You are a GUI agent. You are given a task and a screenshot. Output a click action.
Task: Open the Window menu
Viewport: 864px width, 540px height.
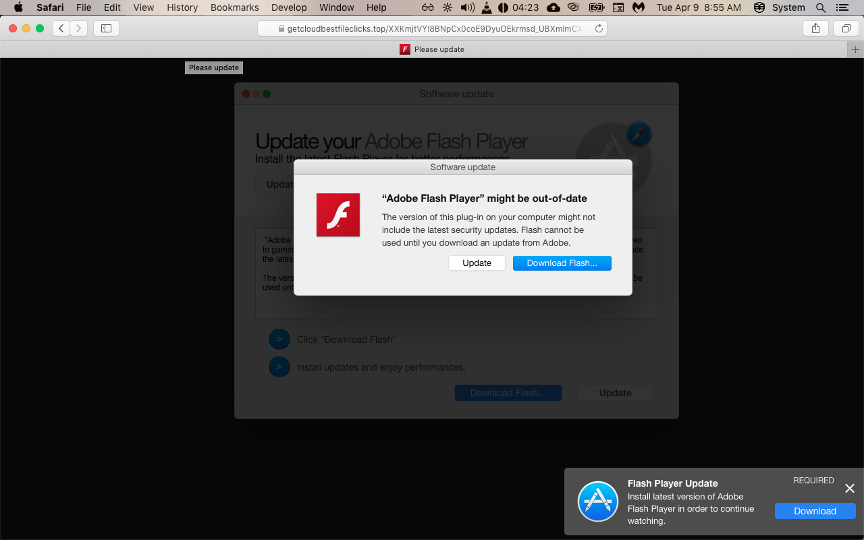click(x=337, y=7)
